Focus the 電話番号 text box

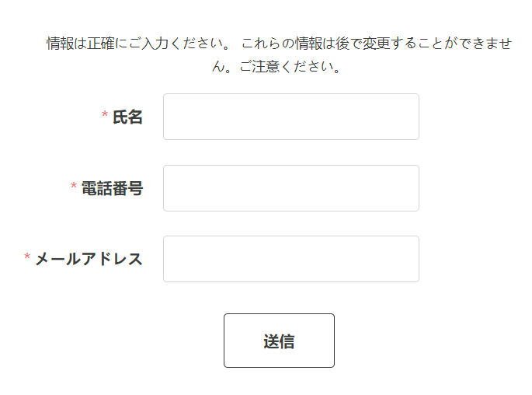[x=290, y=188]
